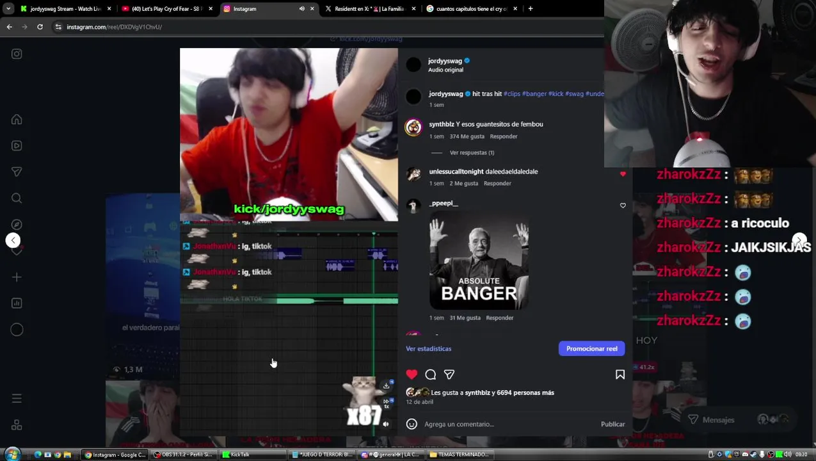
Task: View site information icon in address bar
Action: [x=58, y=27]
